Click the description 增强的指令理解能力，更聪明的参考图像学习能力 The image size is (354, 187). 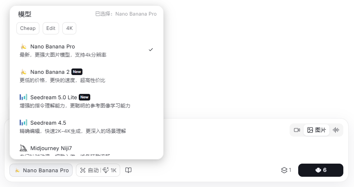[75, 105]
